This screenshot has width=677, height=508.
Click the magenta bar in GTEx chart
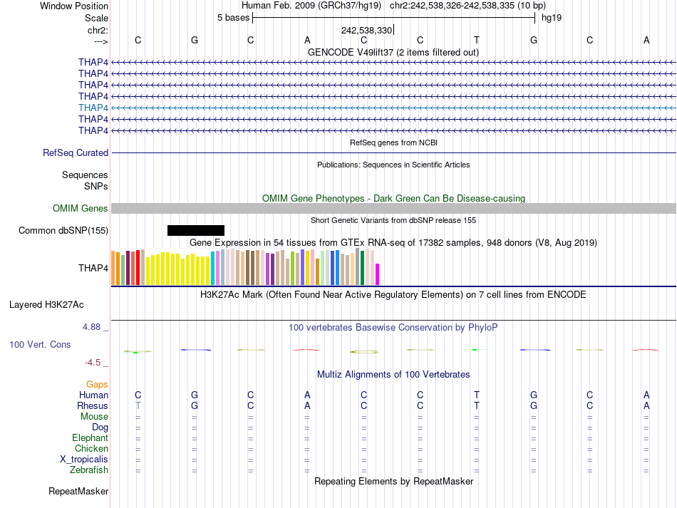(x=377, y=274)
